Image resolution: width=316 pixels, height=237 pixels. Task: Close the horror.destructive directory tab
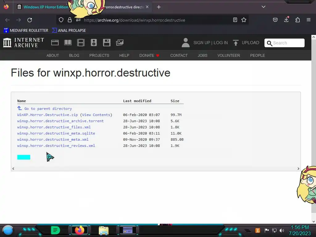(147, 7)
